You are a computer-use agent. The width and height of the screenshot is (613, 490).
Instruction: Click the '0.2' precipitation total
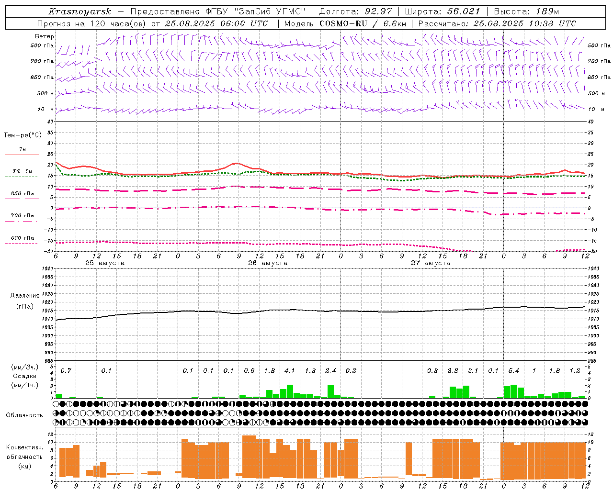351,371
